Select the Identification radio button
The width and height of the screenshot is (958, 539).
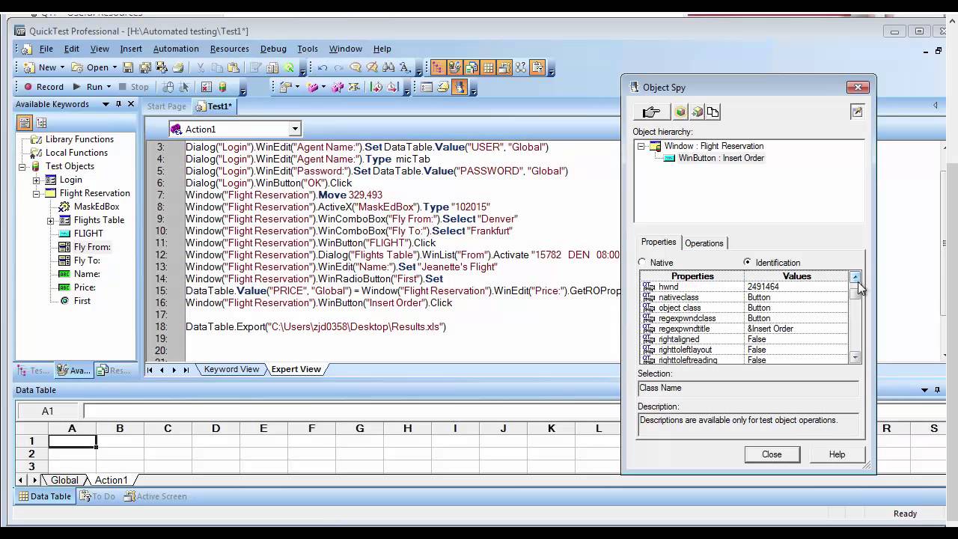click(x=748, y=262)
